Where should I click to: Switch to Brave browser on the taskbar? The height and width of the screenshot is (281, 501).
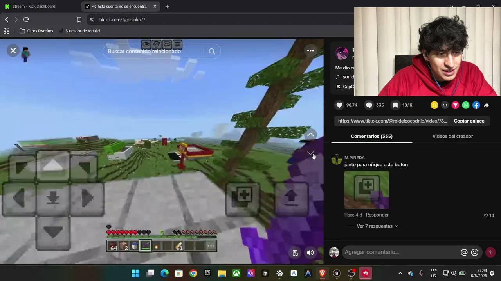323,274
